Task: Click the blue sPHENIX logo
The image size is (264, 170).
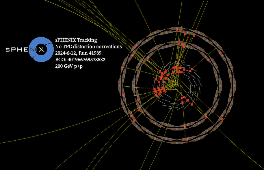Action: pos(30,49)
